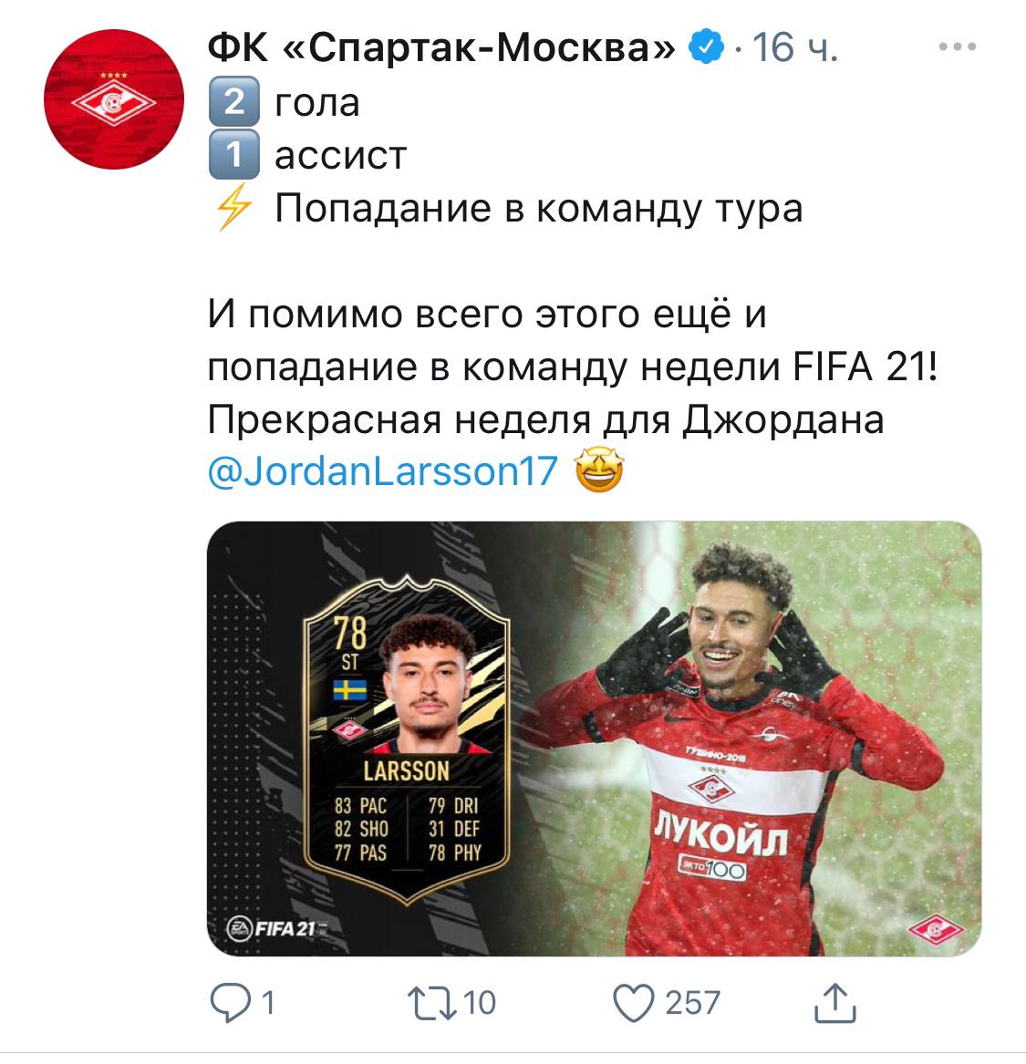Click the ФК «Спартак-Москва» account name
The height and width of the screenshot is (1064, 1026).
441,47
